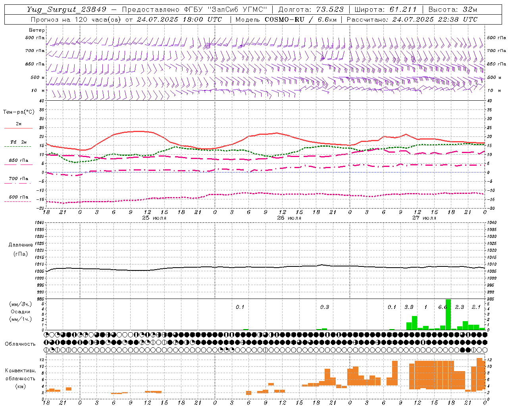Image resolution: width=508 pixels, height=406 pixels.
Task: Click the "Ветер" wind panel label
Action: (37, 30)
